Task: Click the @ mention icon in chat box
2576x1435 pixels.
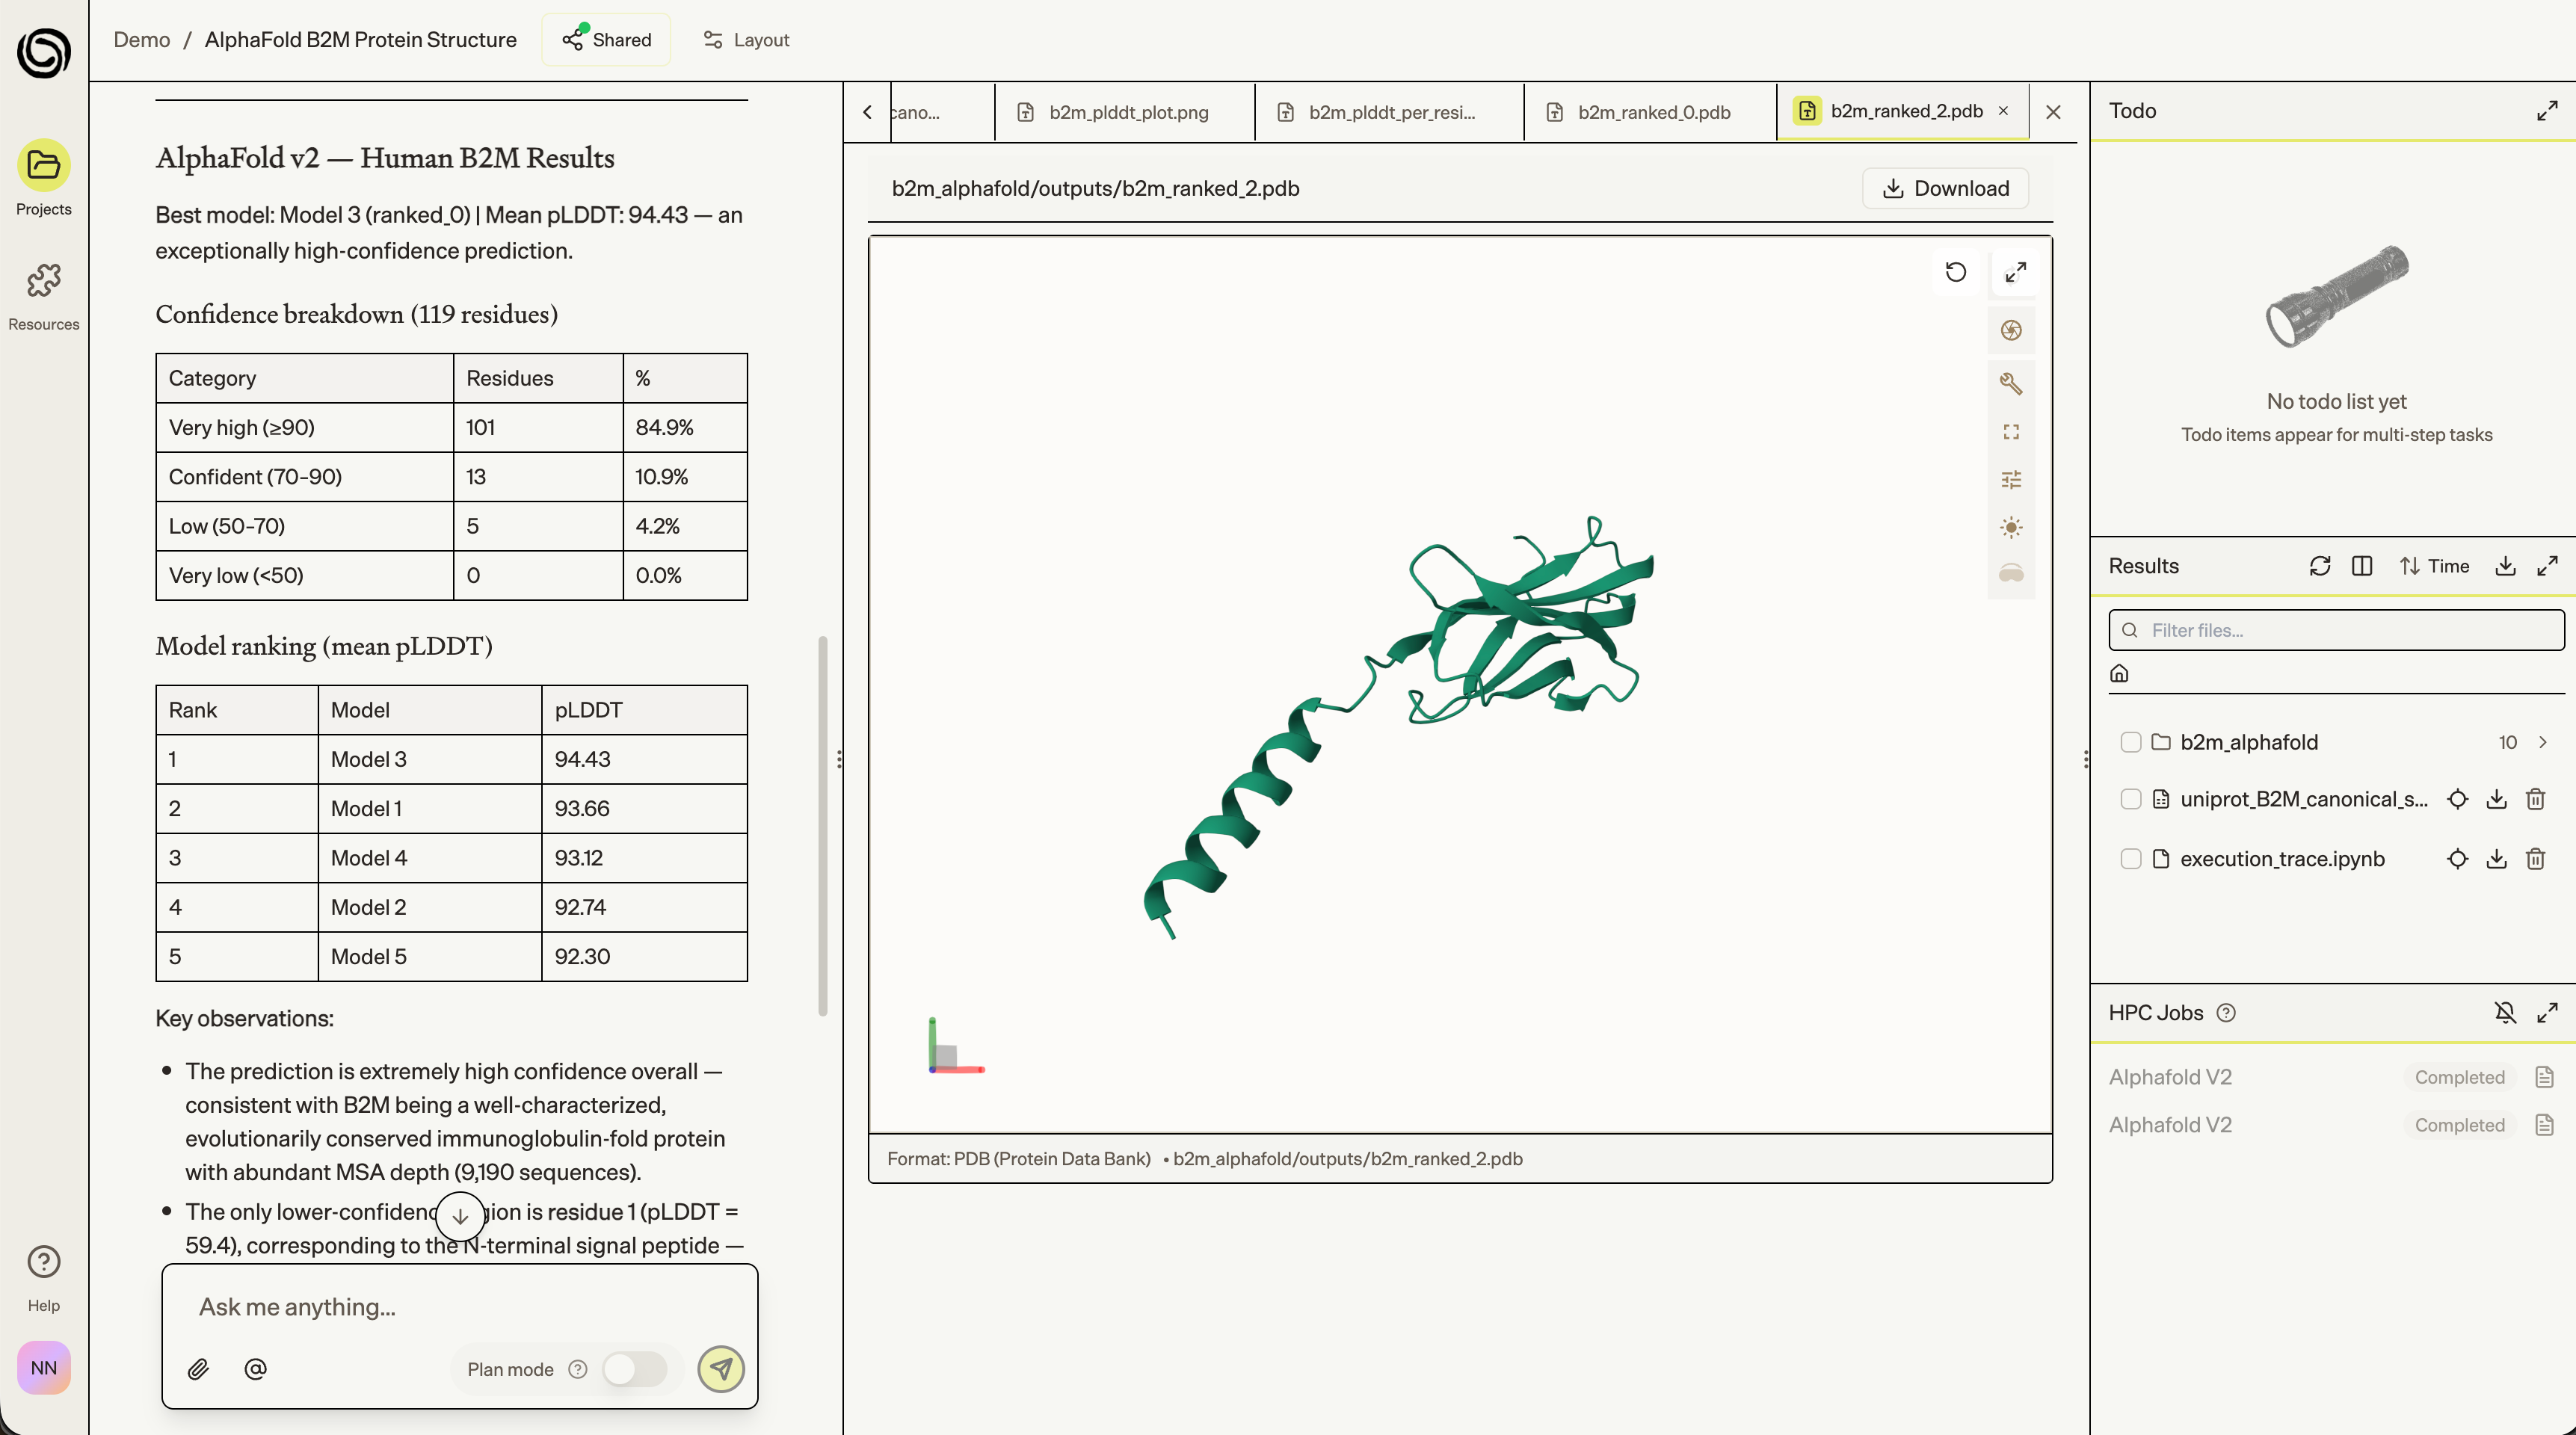Action: click(x=255, y=1369)
